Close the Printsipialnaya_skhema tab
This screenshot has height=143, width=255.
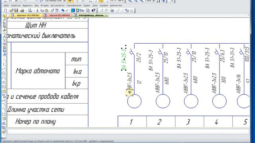pyautogui.click(x=106, y=15)
